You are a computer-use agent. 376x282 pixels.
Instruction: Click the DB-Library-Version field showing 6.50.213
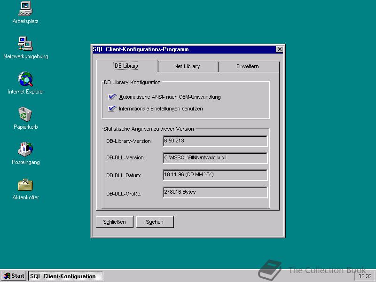(215, 141)
